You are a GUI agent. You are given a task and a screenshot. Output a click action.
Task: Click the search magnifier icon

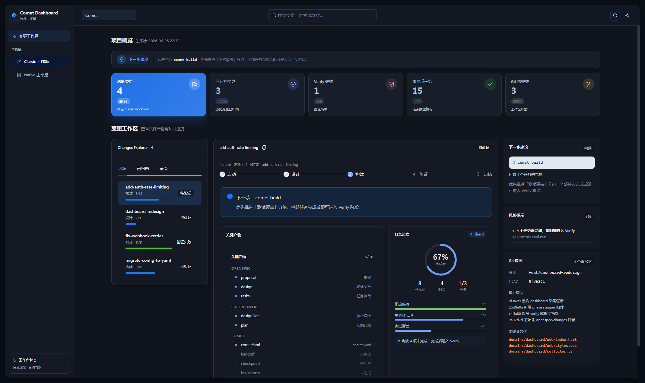(x=274, y=15)
